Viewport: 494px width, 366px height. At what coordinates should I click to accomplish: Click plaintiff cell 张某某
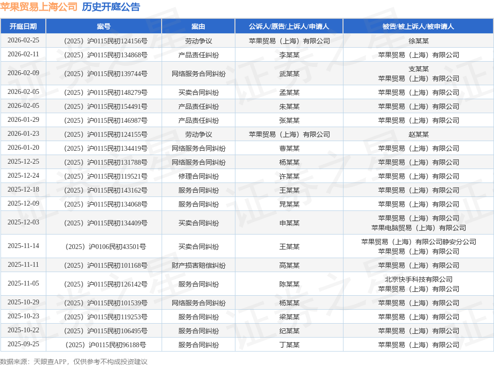tap(289, 120)
